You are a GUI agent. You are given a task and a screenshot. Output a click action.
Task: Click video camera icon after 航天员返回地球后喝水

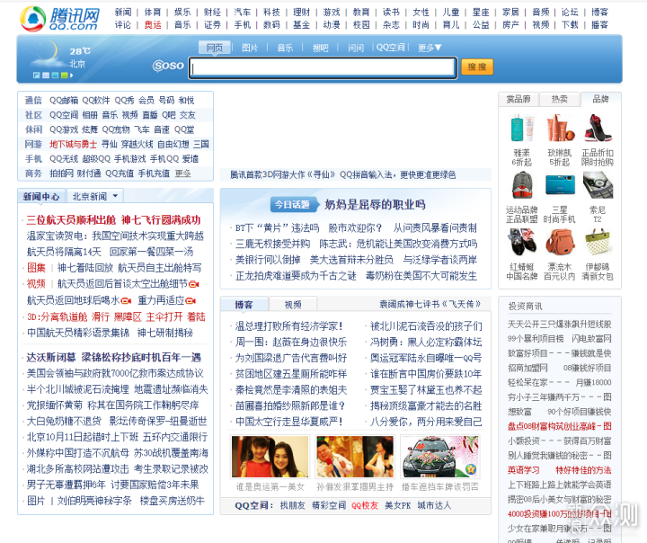coord(127,300)
